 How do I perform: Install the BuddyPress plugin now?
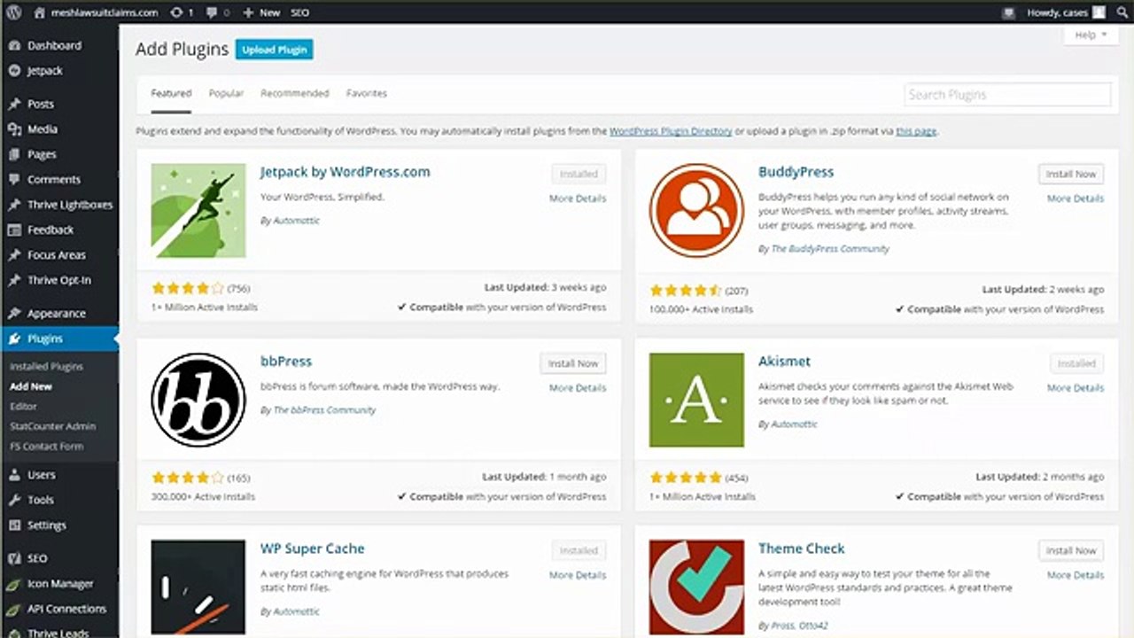coord(1070,174)
